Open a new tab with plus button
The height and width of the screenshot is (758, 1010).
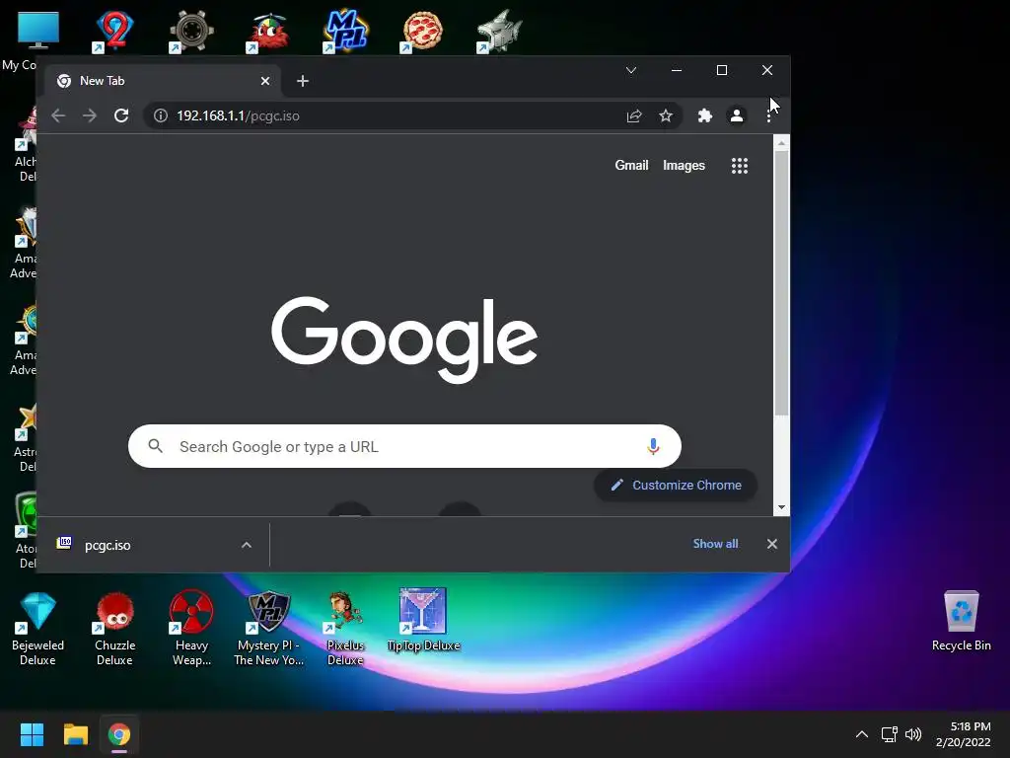pyautogui.click(x=302, y=81)
